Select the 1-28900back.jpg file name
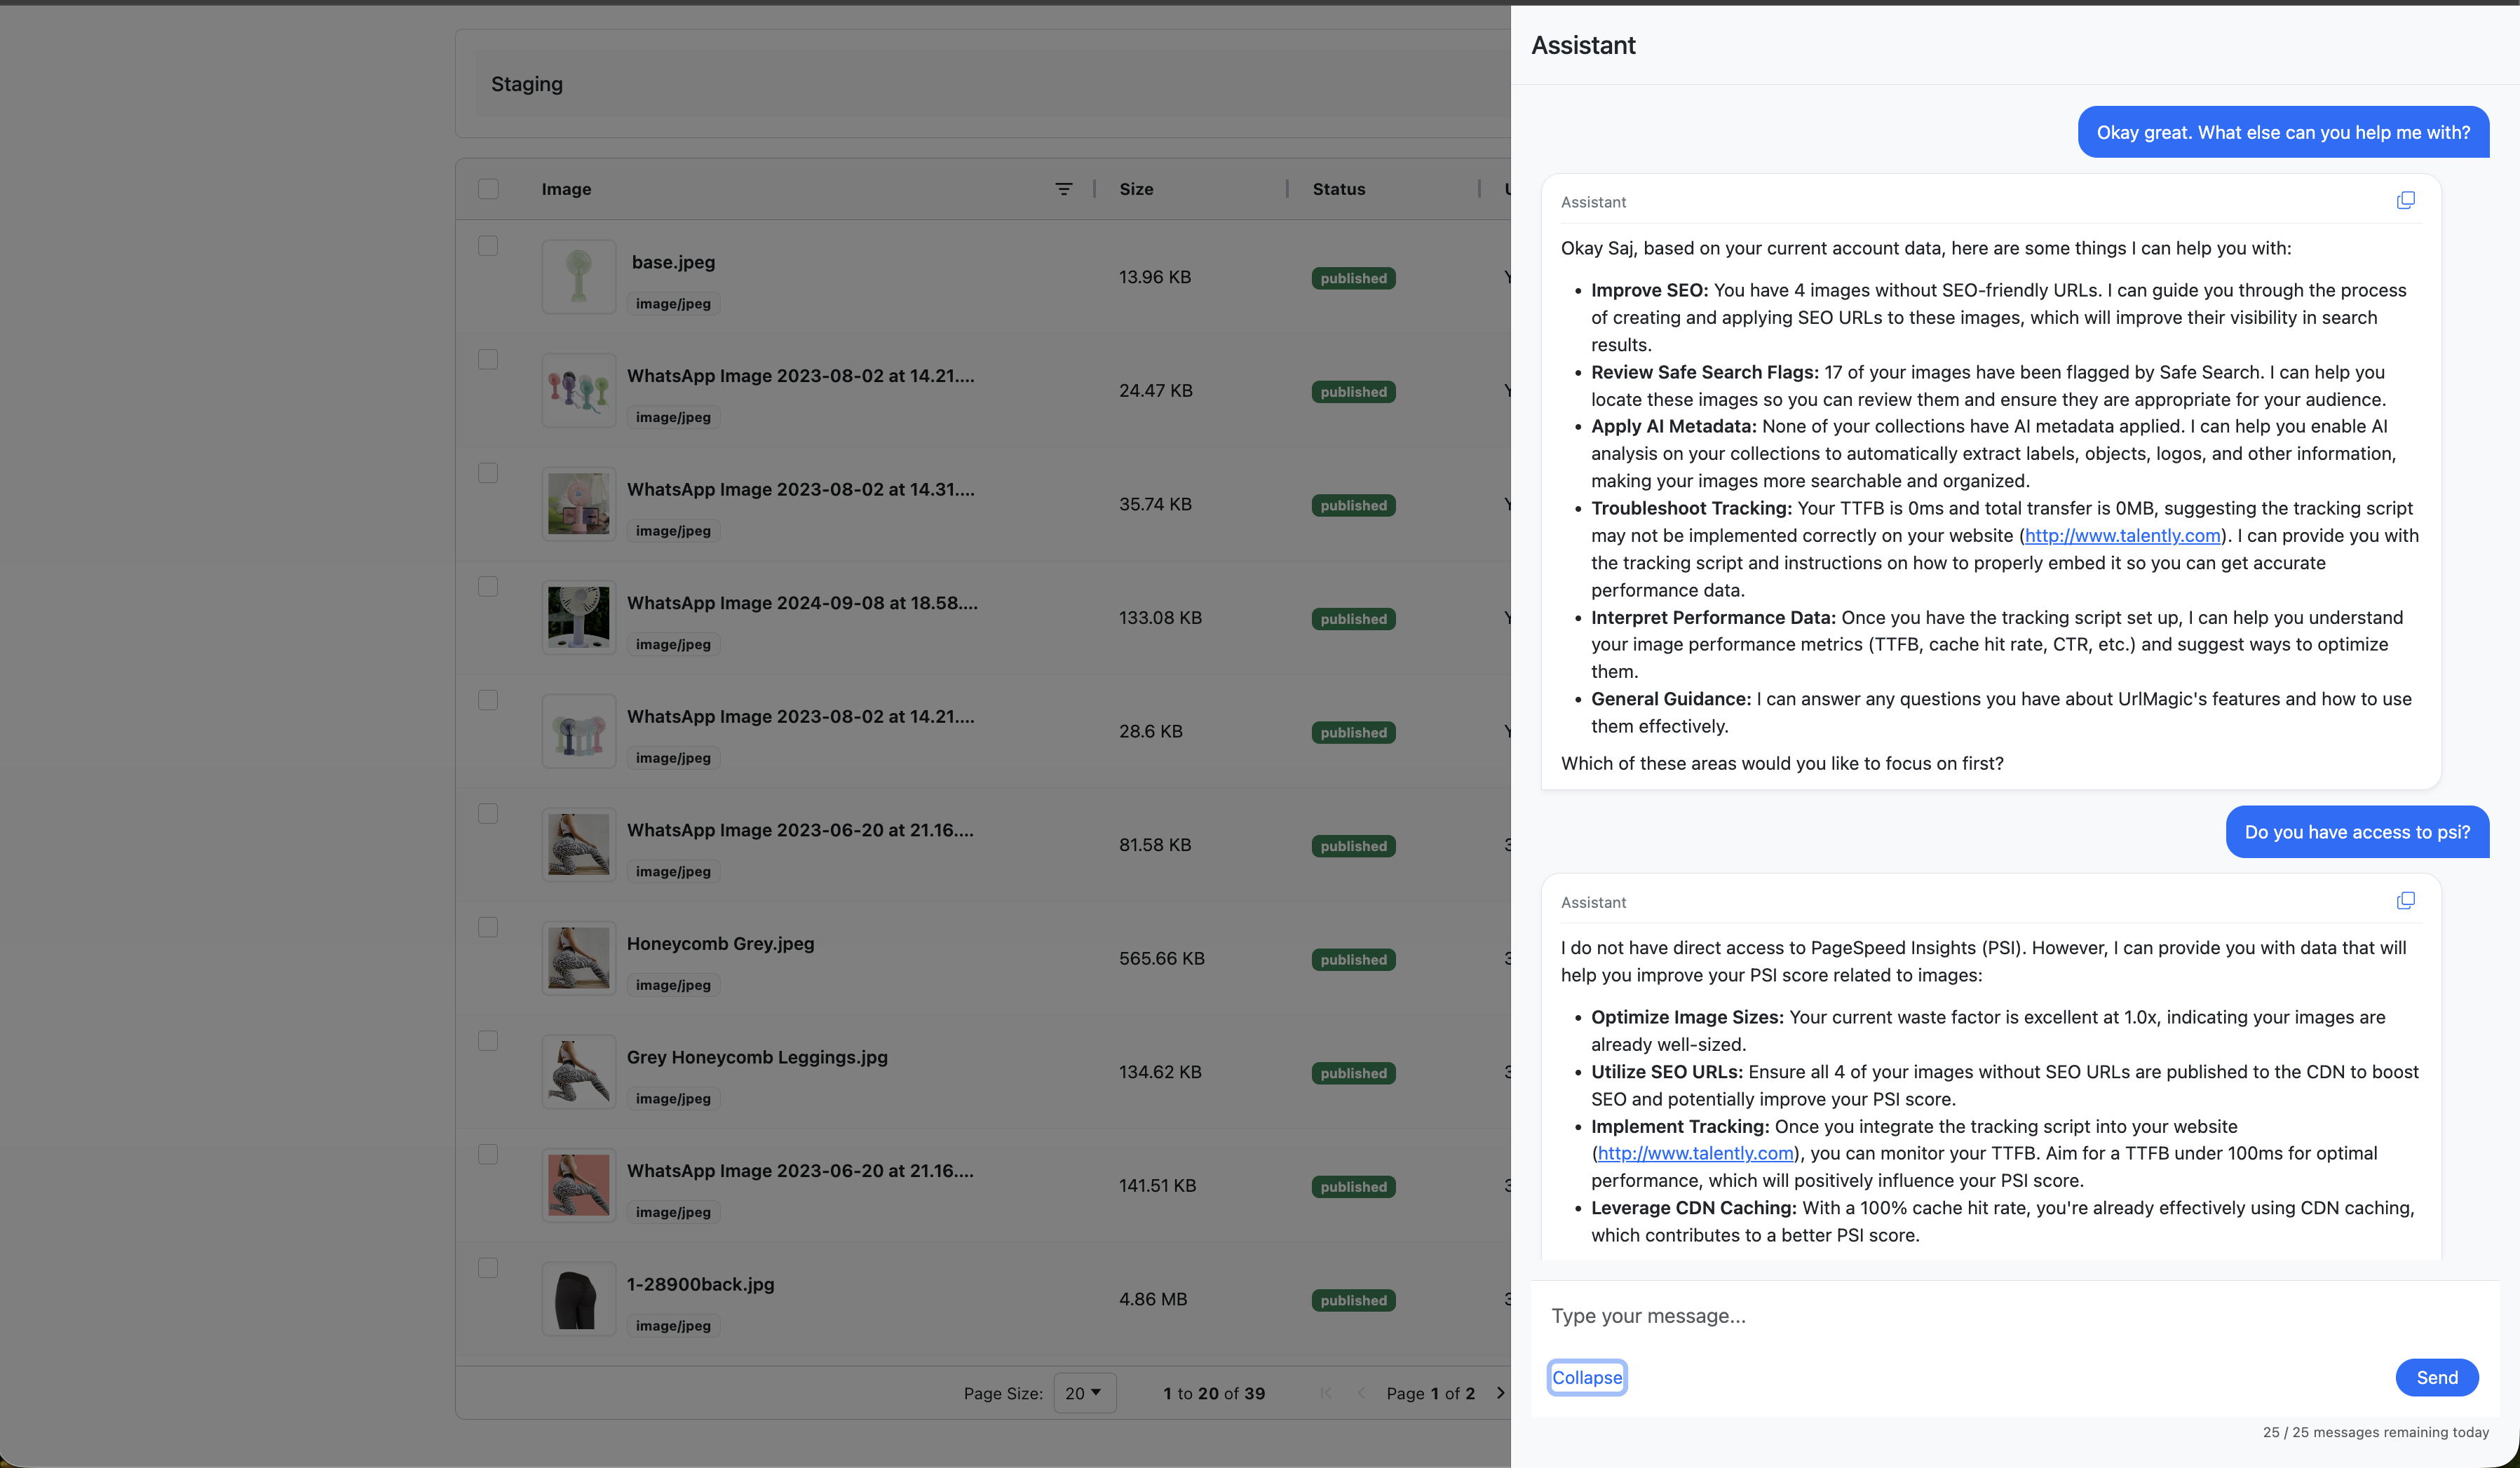 tap(700, 1284)
